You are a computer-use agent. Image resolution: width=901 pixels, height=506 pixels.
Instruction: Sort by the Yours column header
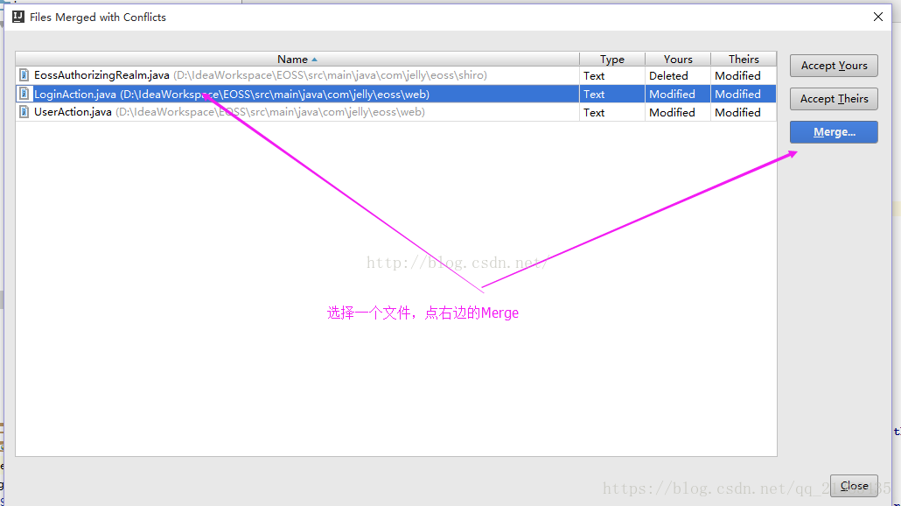coord(678,60)
